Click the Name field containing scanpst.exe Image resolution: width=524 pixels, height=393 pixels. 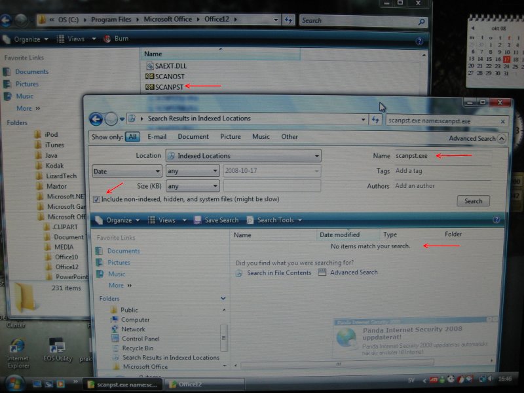[x=443, y=156]
